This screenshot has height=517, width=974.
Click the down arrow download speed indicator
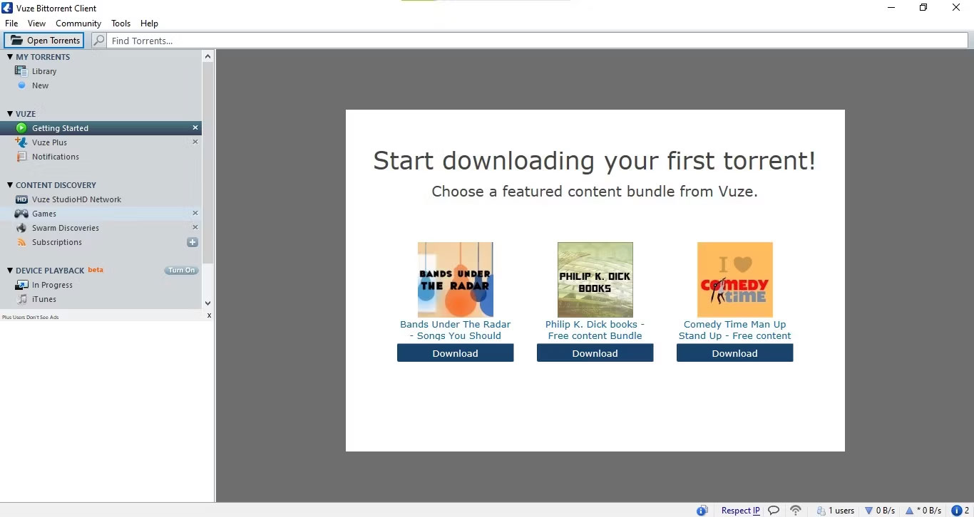click(868, 511)
